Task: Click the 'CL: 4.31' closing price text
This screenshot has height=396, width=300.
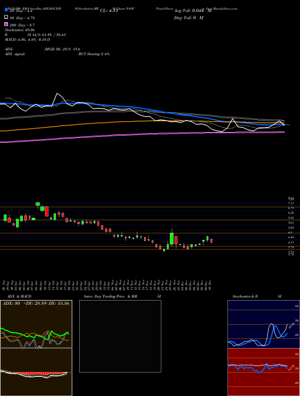Action: [109, 11]
